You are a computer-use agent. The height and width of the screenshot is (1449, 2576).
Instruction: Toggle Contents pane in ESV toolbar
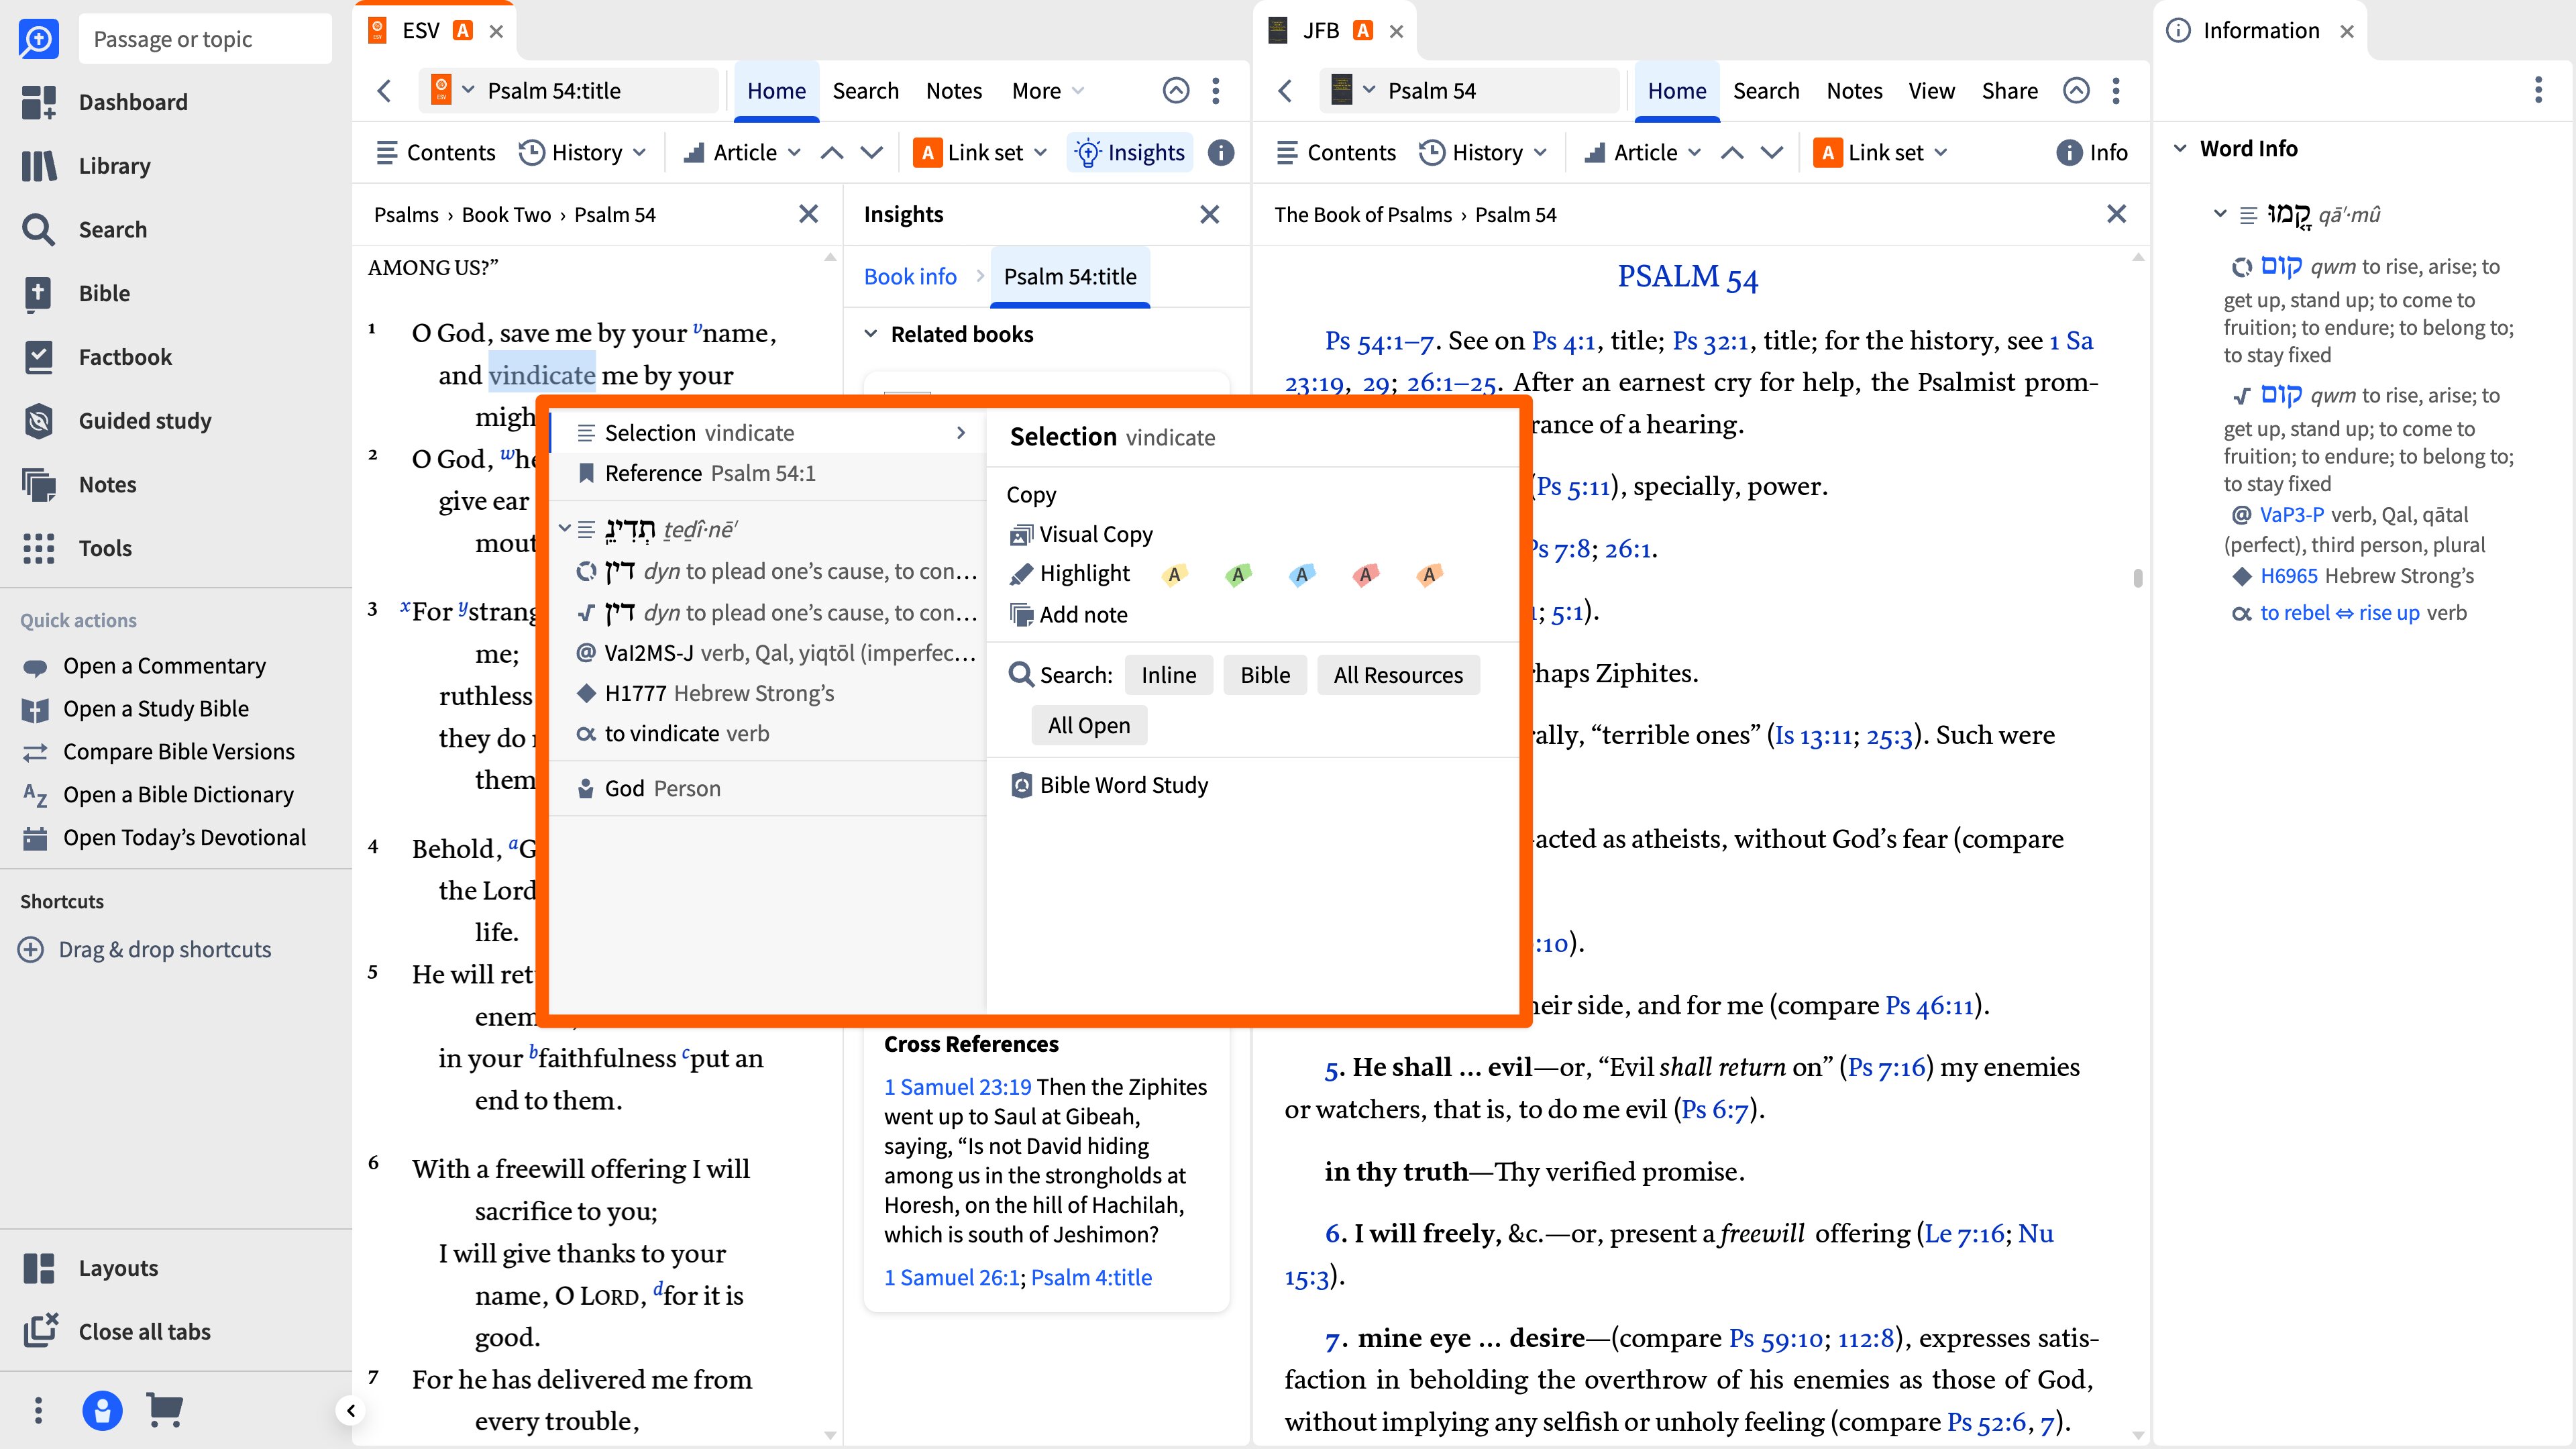(x=436, y=152)
